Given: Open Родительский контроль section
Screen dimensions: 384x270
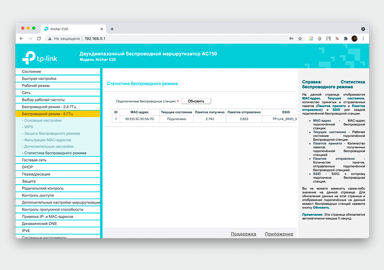Looking at the screenshot, I should point(58,189).
